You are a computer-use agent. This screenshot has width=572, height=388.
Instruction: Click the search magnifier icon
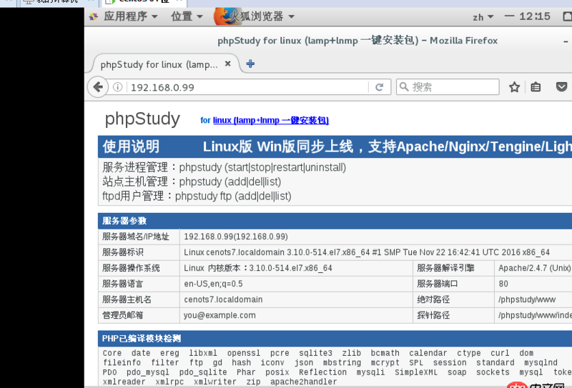(404, 86)
